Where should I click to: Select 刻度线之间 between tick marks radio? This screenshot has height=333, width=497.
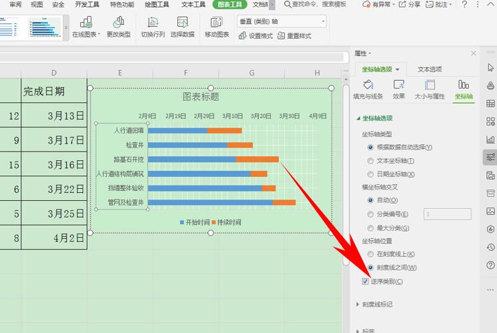click(x=370, y=268)
